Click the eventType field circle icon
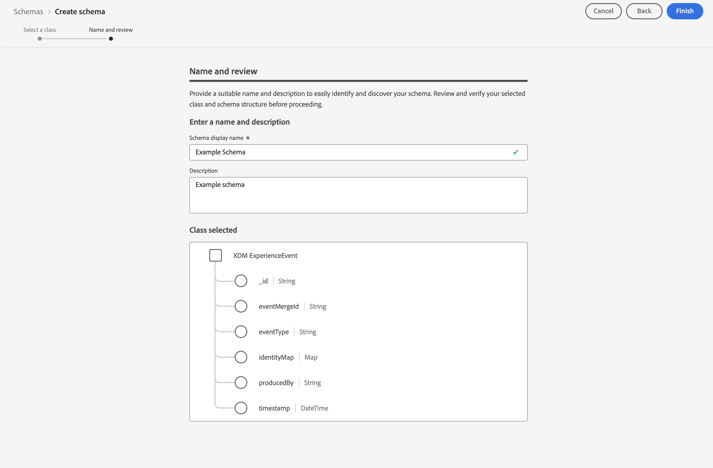 [x=241, y=332]
